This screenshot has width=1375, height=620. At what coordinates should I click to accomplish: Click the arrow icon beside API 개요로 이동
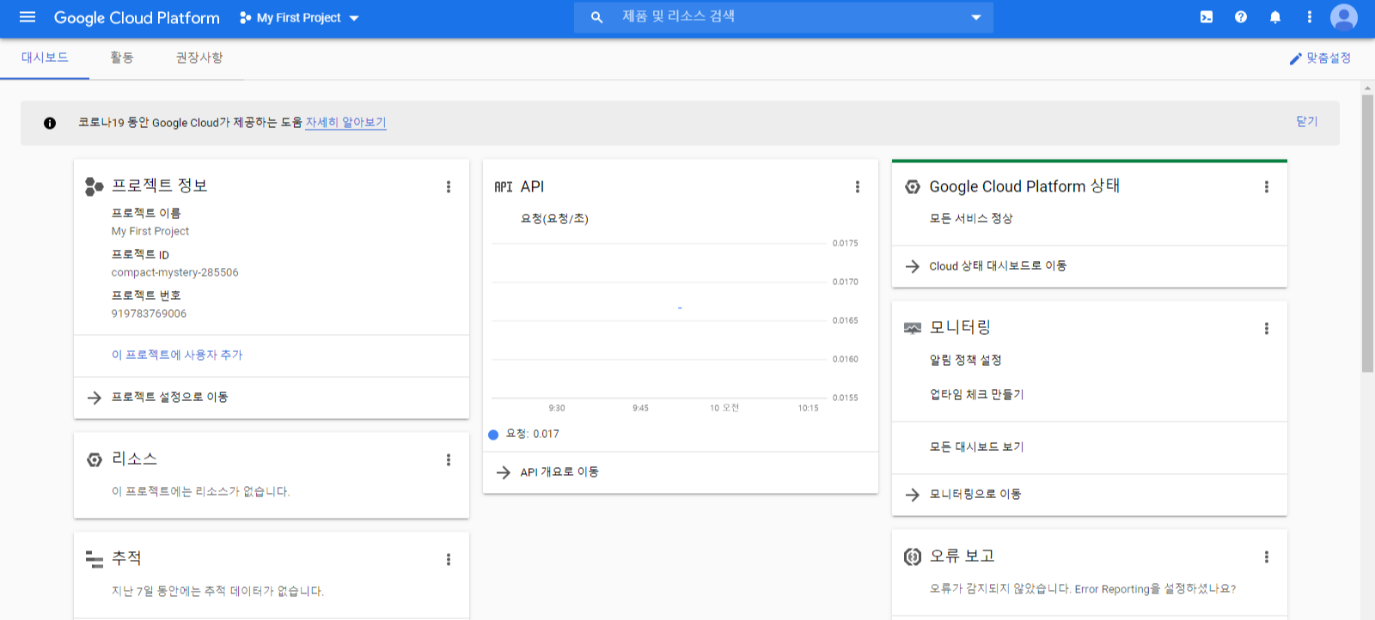point(504,472)
